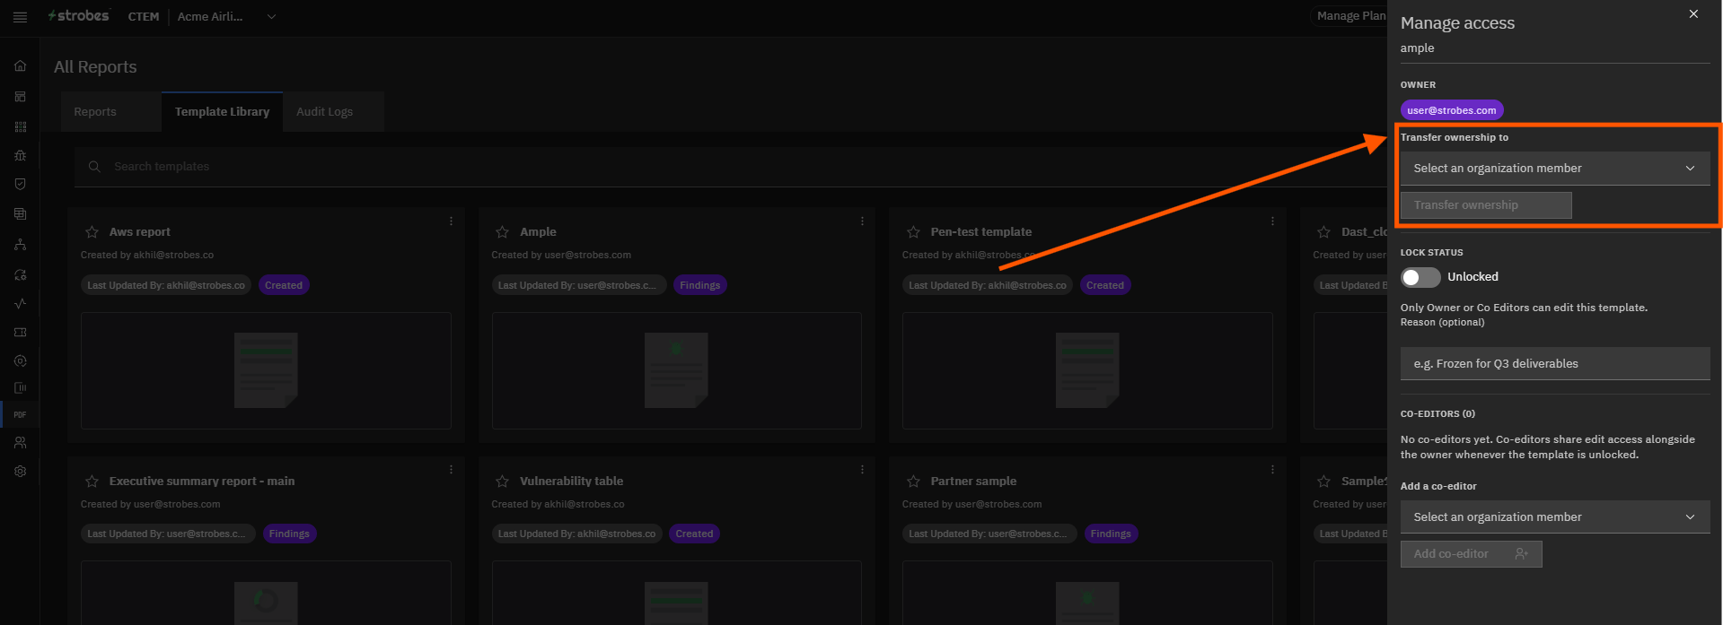
Task: Open the Pen-test template thumbnail
Action: [x=1087, y=370]
